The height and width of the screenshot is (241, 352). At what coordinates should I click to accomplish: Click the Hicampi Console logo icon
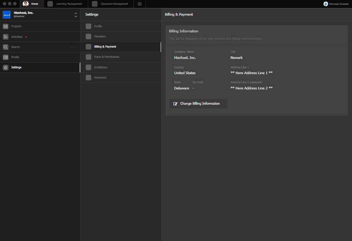pos(326,4)
